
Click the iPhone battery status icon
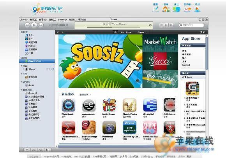coord(48,69)
